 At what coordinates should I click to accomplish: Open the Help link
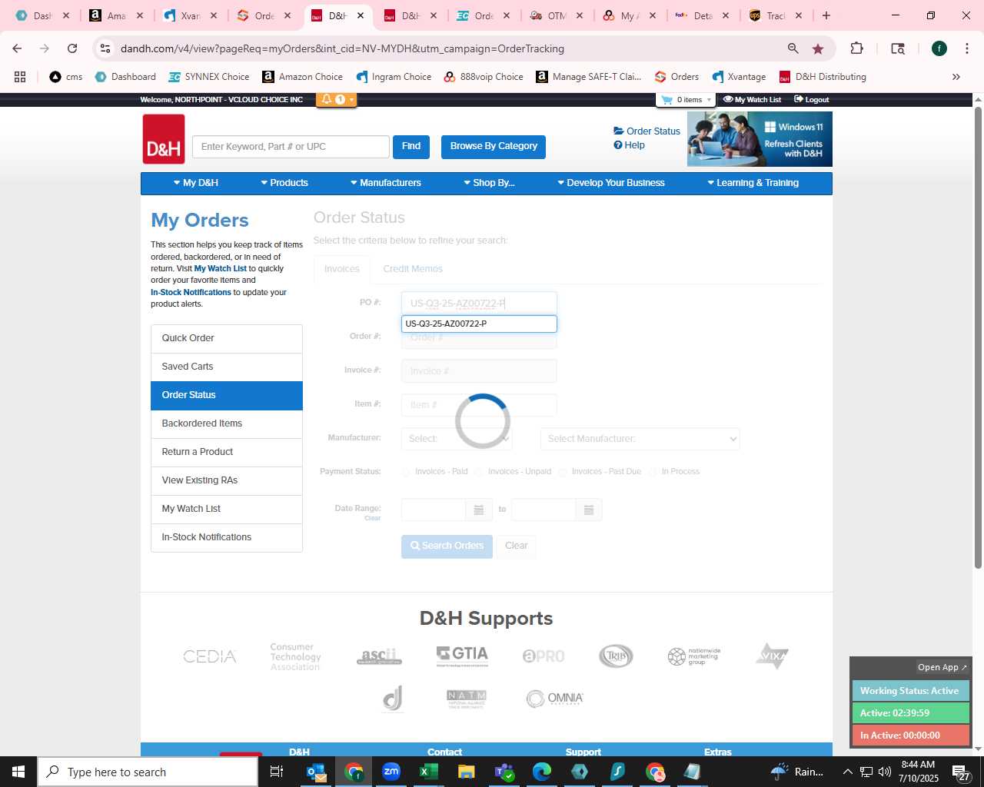pyautogui.click(x=629, y=145)
